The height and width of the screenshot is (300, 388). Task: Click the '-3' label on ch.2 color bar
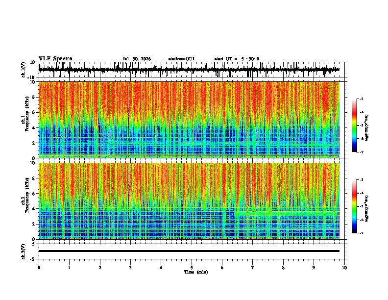(x=361, y=180)
